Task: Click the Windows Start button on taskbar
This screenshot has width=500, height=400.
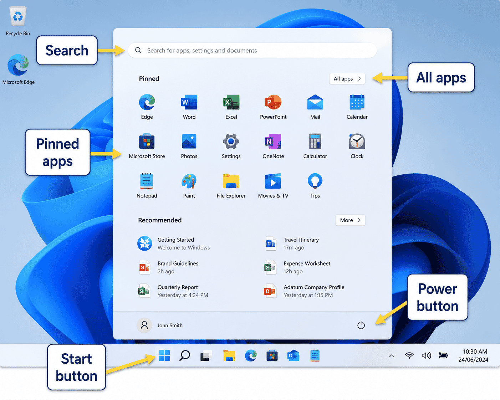Action: (164, 355)
